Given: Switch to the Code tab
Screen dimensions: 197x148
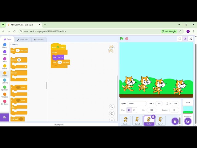Looking at the screenshot, I should click(7, 39).
